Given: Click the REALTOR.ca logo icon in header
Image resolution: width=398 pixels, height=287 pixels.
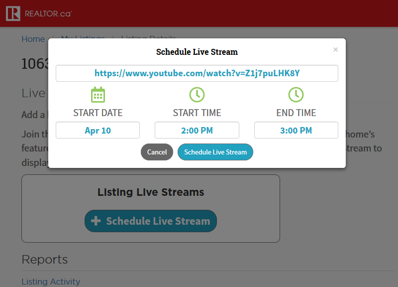Looking at the screenshot, I should [x=13, y=13].
